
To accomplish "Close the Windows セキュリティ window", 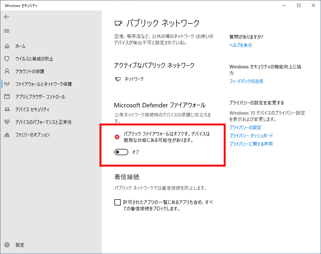I will 313,5.
